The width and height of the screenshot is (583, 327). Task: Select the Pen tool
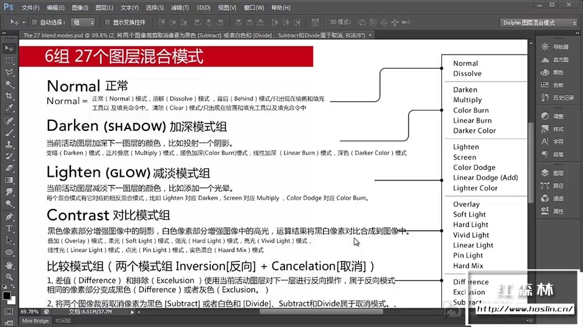(9, 217)
